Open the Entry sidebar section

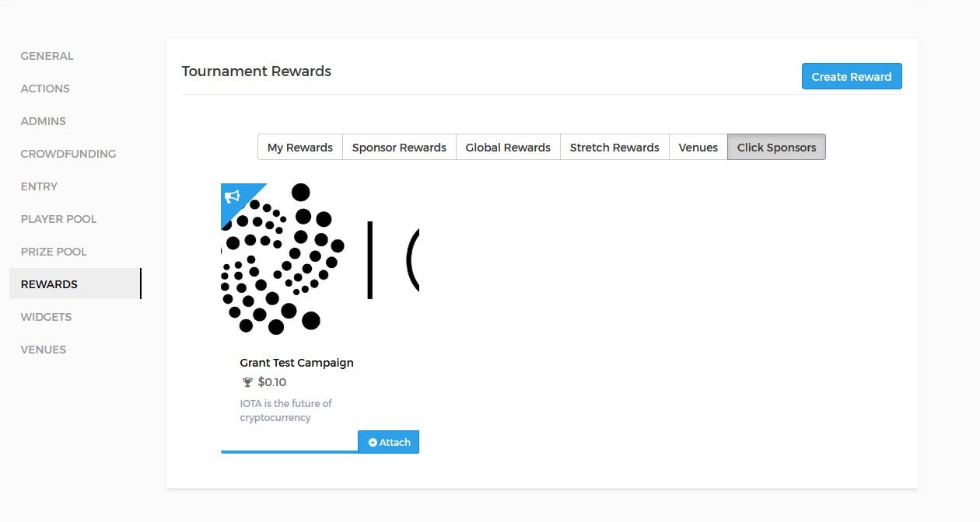[39, 186]
